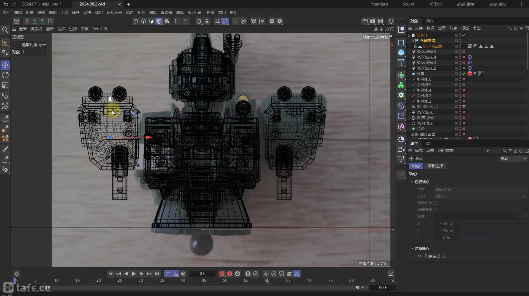Select the 柔和选择 button tab
The width and height of the screenshot is (529, 296).
click(x=435, y=166)
